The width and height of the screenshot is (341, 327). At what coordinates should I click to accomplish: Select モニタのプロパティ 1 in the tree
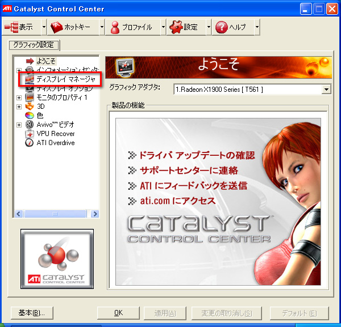pos(62,97)
